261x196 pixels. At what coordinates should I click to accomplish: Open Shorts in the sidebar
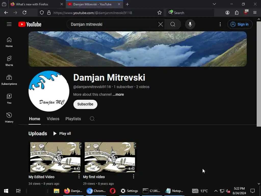(x=9, y=61)
